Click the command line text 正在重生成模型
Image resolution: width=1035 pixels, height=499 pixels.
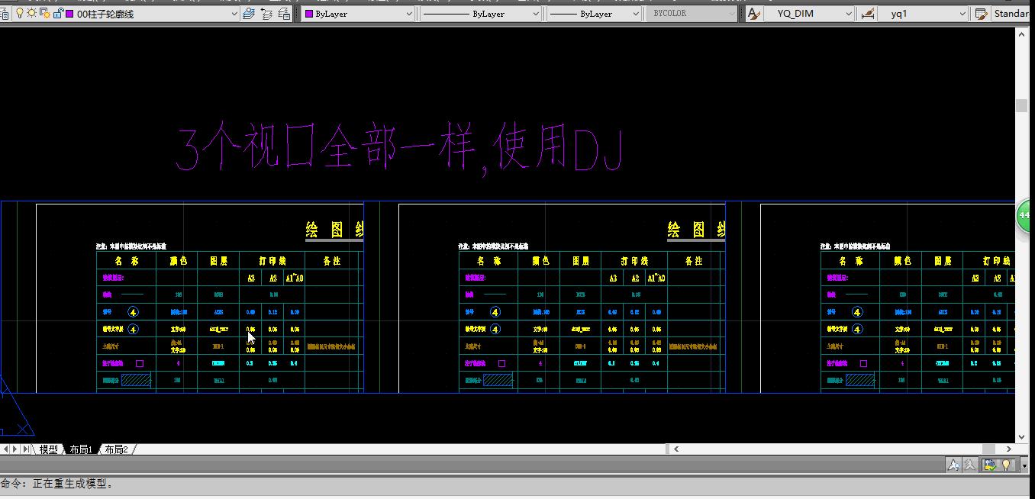73,484
